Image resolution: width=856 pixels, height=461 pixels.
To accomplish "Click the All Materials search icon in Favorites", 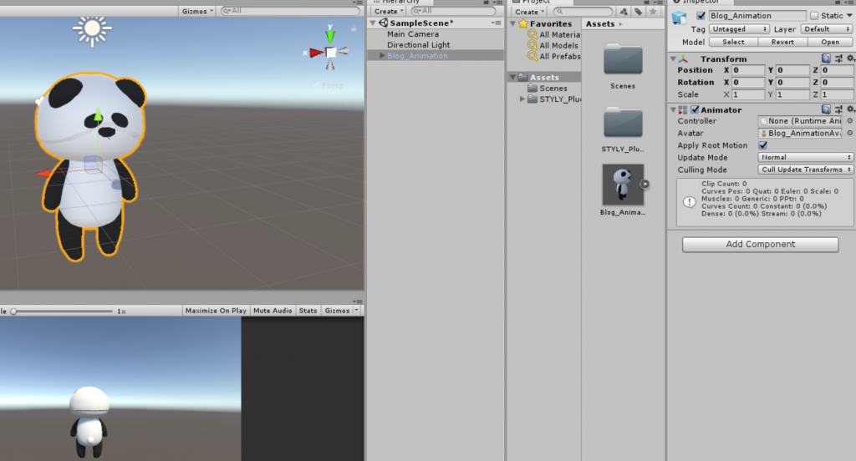I will 532,34.
